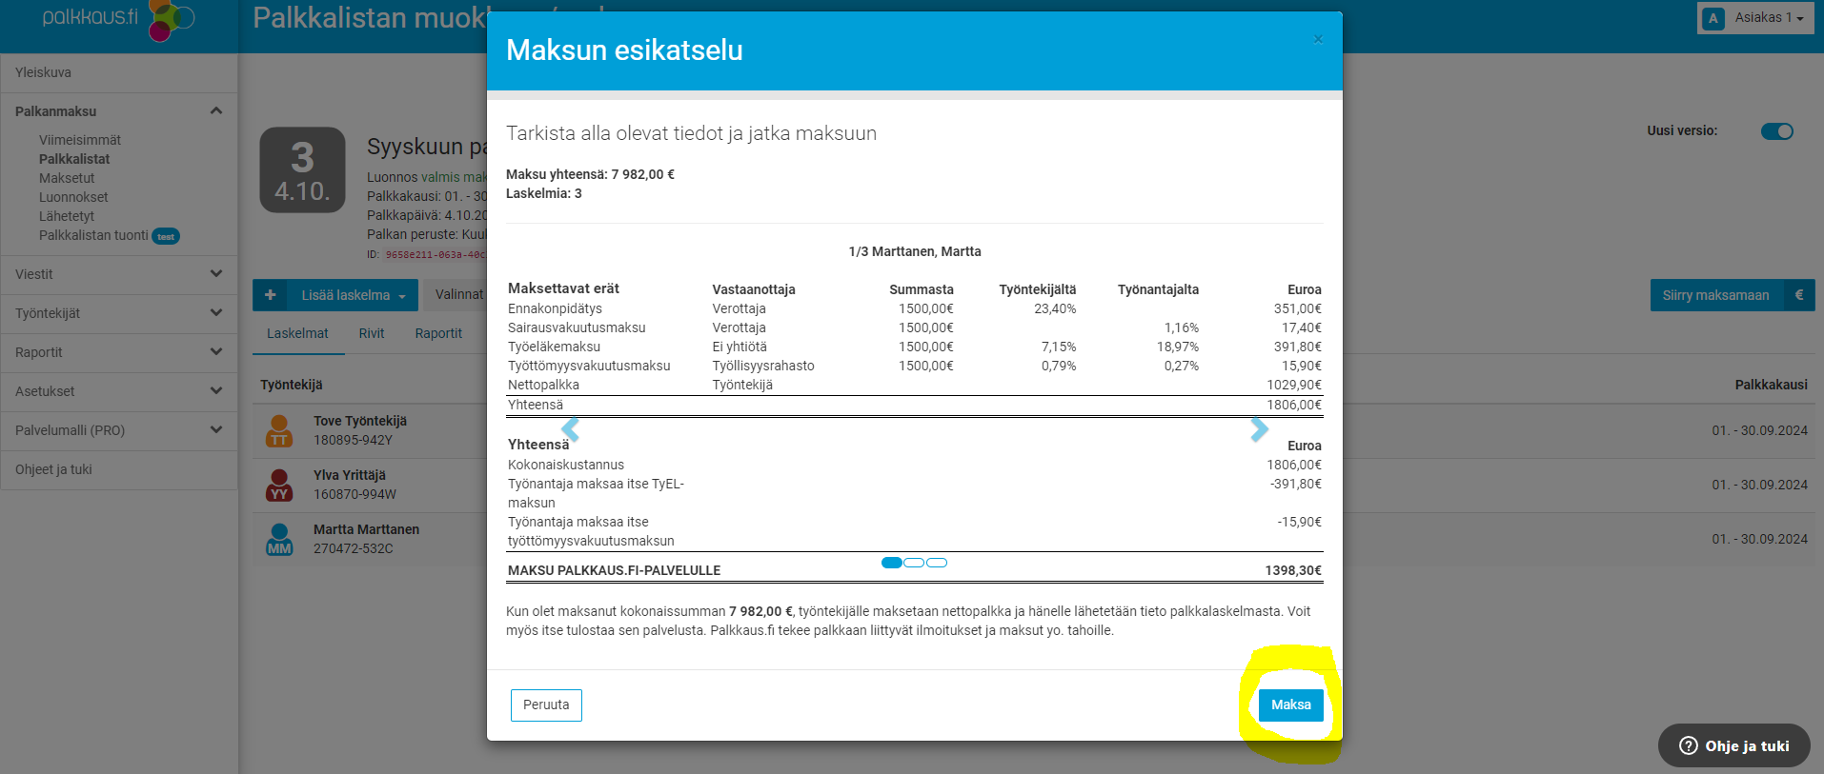
Task: Switch to the Laskelmat tab
Action: point(297,333)
